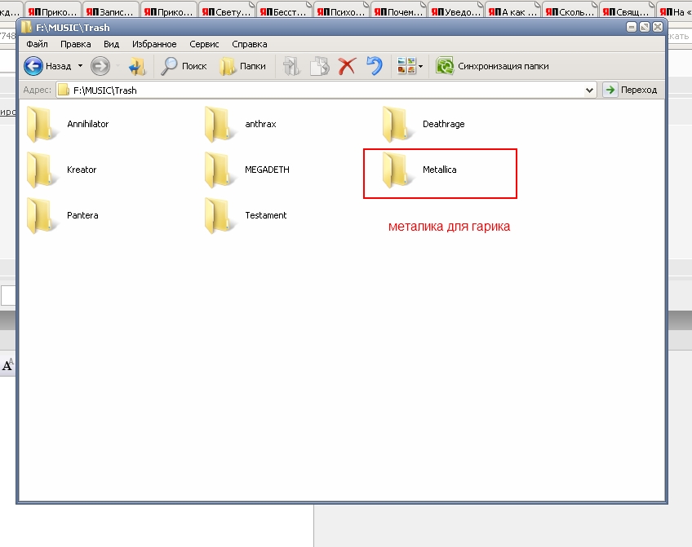This screenshot has width=692, height=547.
Task: Click the Pantera folder name
Action: pyautogui.click(x=82, y=215)
